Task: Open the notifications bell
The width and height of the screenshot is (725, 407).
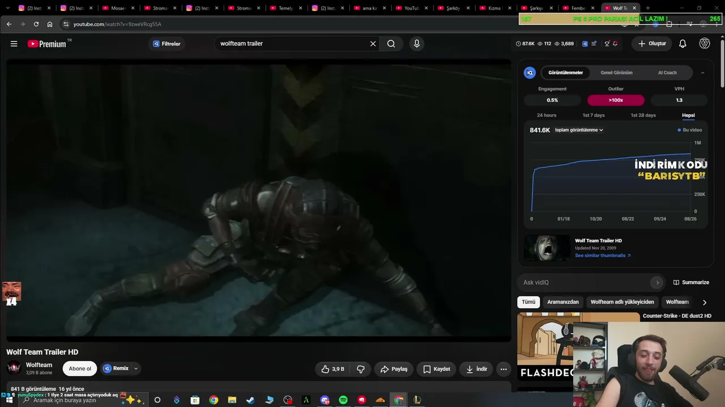Action: coord(683,44)
